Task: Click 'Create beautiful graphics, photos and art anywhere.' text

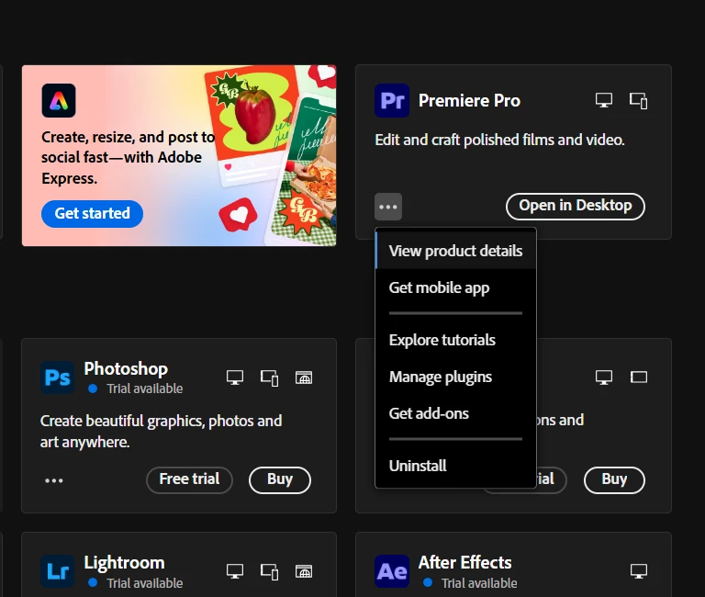Action: [x=161, y=432]
